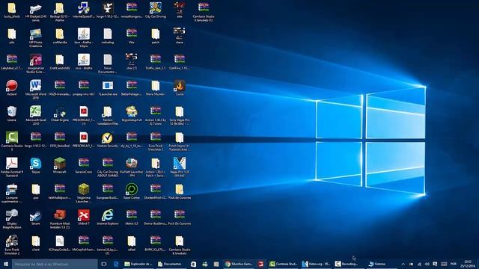Open the patch folder

point(156,34)
